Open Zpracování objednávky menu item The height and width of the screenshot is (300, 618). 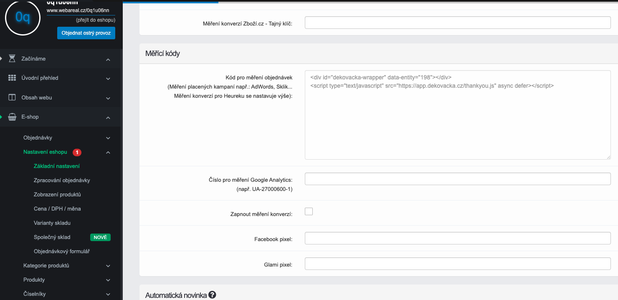62,181
